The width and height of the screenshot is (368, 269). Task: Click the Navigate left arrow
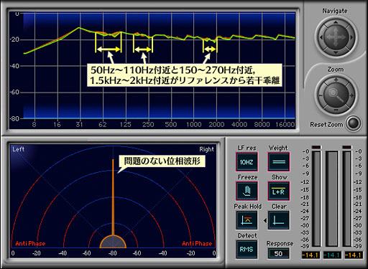(321, 37)
